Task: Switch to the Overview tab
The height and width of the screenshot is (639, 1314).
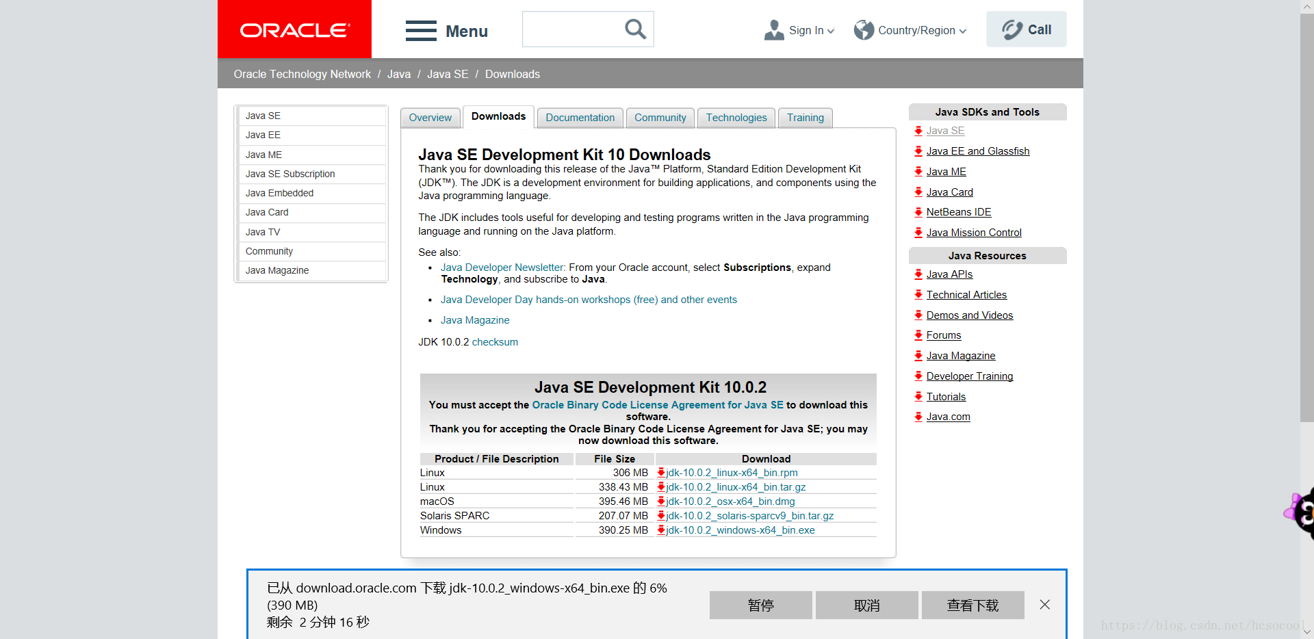Action: tap(430, 118)
